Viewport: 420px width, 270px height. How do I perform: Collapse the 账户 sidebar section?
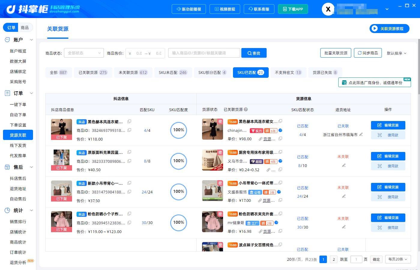click(32, 40)
